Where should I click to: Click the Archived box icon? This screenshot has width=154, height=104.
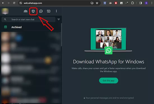(x=6, y=27)
